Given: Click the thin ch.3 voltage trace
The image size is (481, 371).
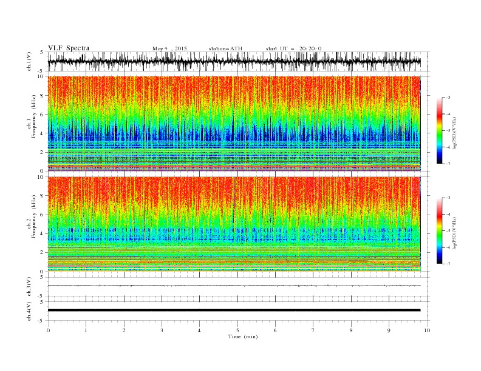Looking at the screenshot, I should click(234, 286).
